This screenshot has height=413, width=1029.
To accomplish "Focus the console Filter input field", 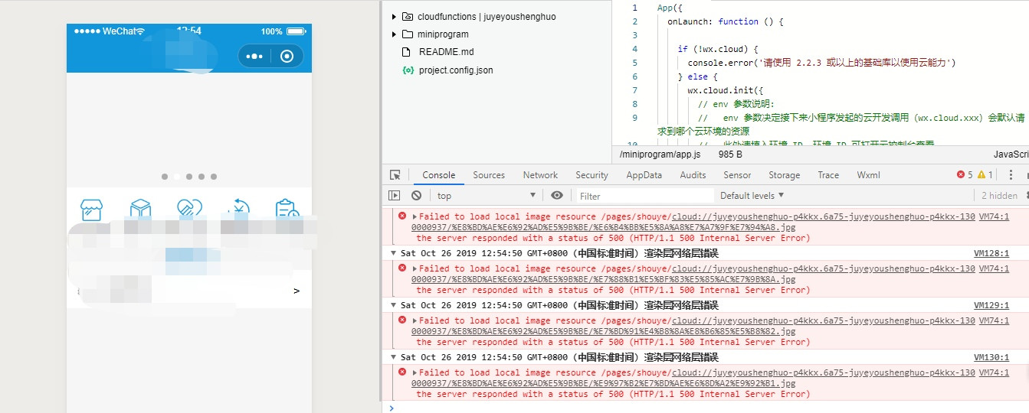I will 644,196.
